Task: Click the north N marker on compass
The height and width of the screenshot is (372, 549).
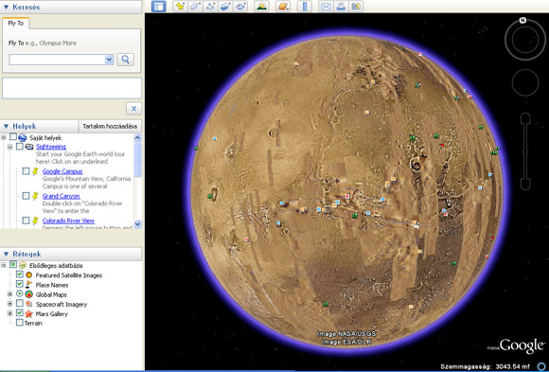Action: tap(522, 20)
